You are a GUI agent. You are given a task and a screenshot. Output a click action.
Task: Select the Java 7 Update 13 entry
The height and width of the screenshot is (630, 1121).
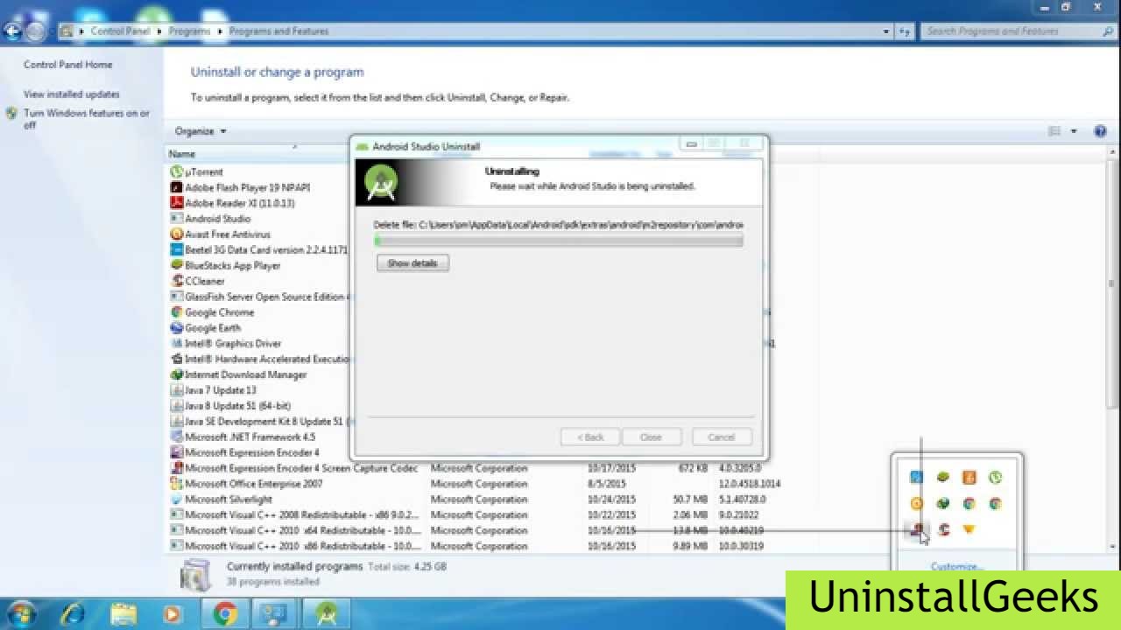(x=220, y=390)
